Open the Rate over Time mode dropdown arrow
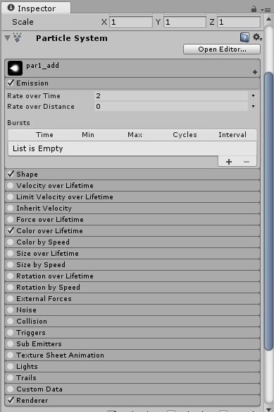 [253, 96]
